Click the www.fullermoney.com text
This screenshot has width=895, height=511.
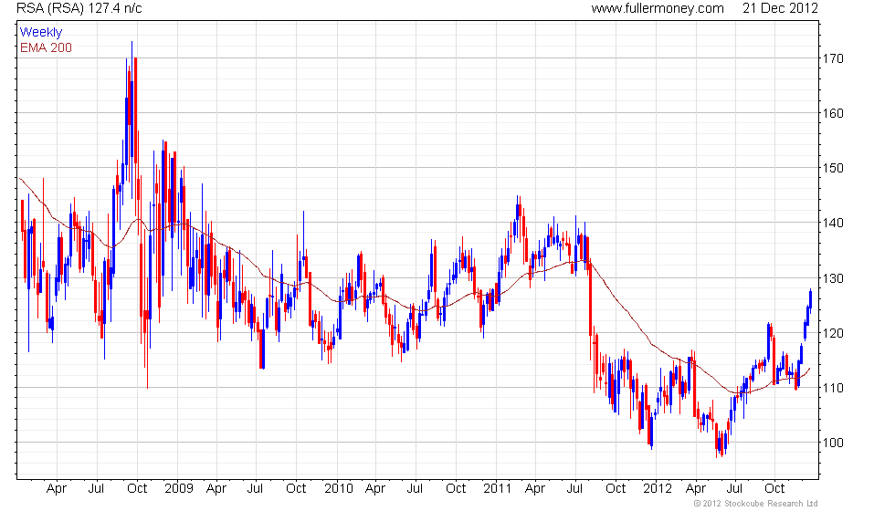[x=658, y=8]
